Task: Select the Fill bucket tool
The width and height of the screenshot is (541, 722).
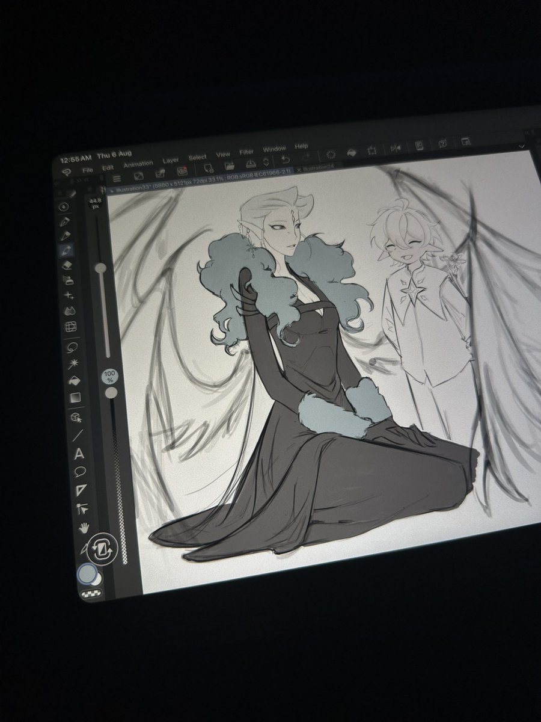Action: point(75,380)
